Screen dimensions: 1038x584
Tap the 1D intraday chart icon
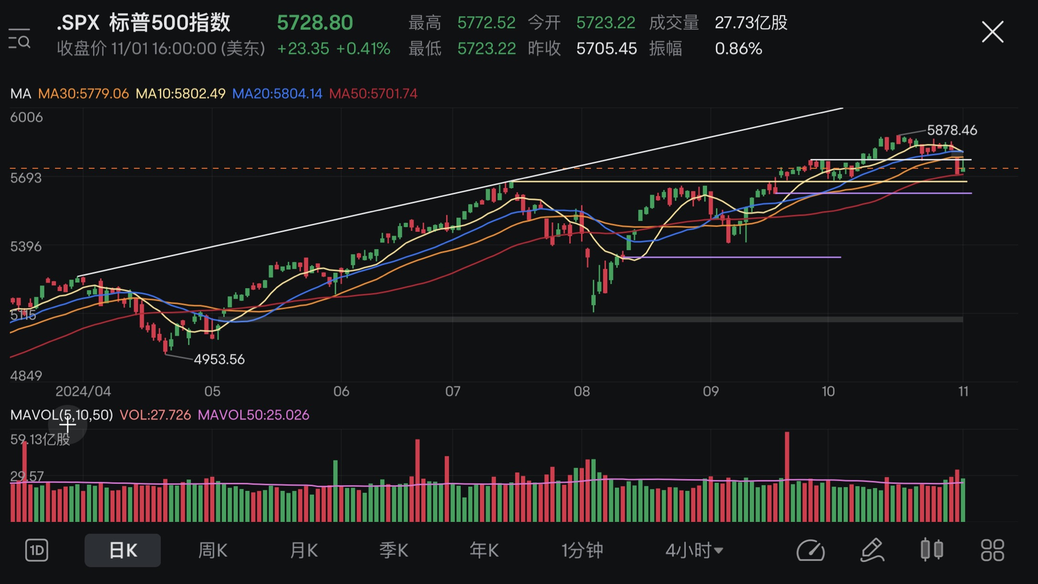pos(37,550)
